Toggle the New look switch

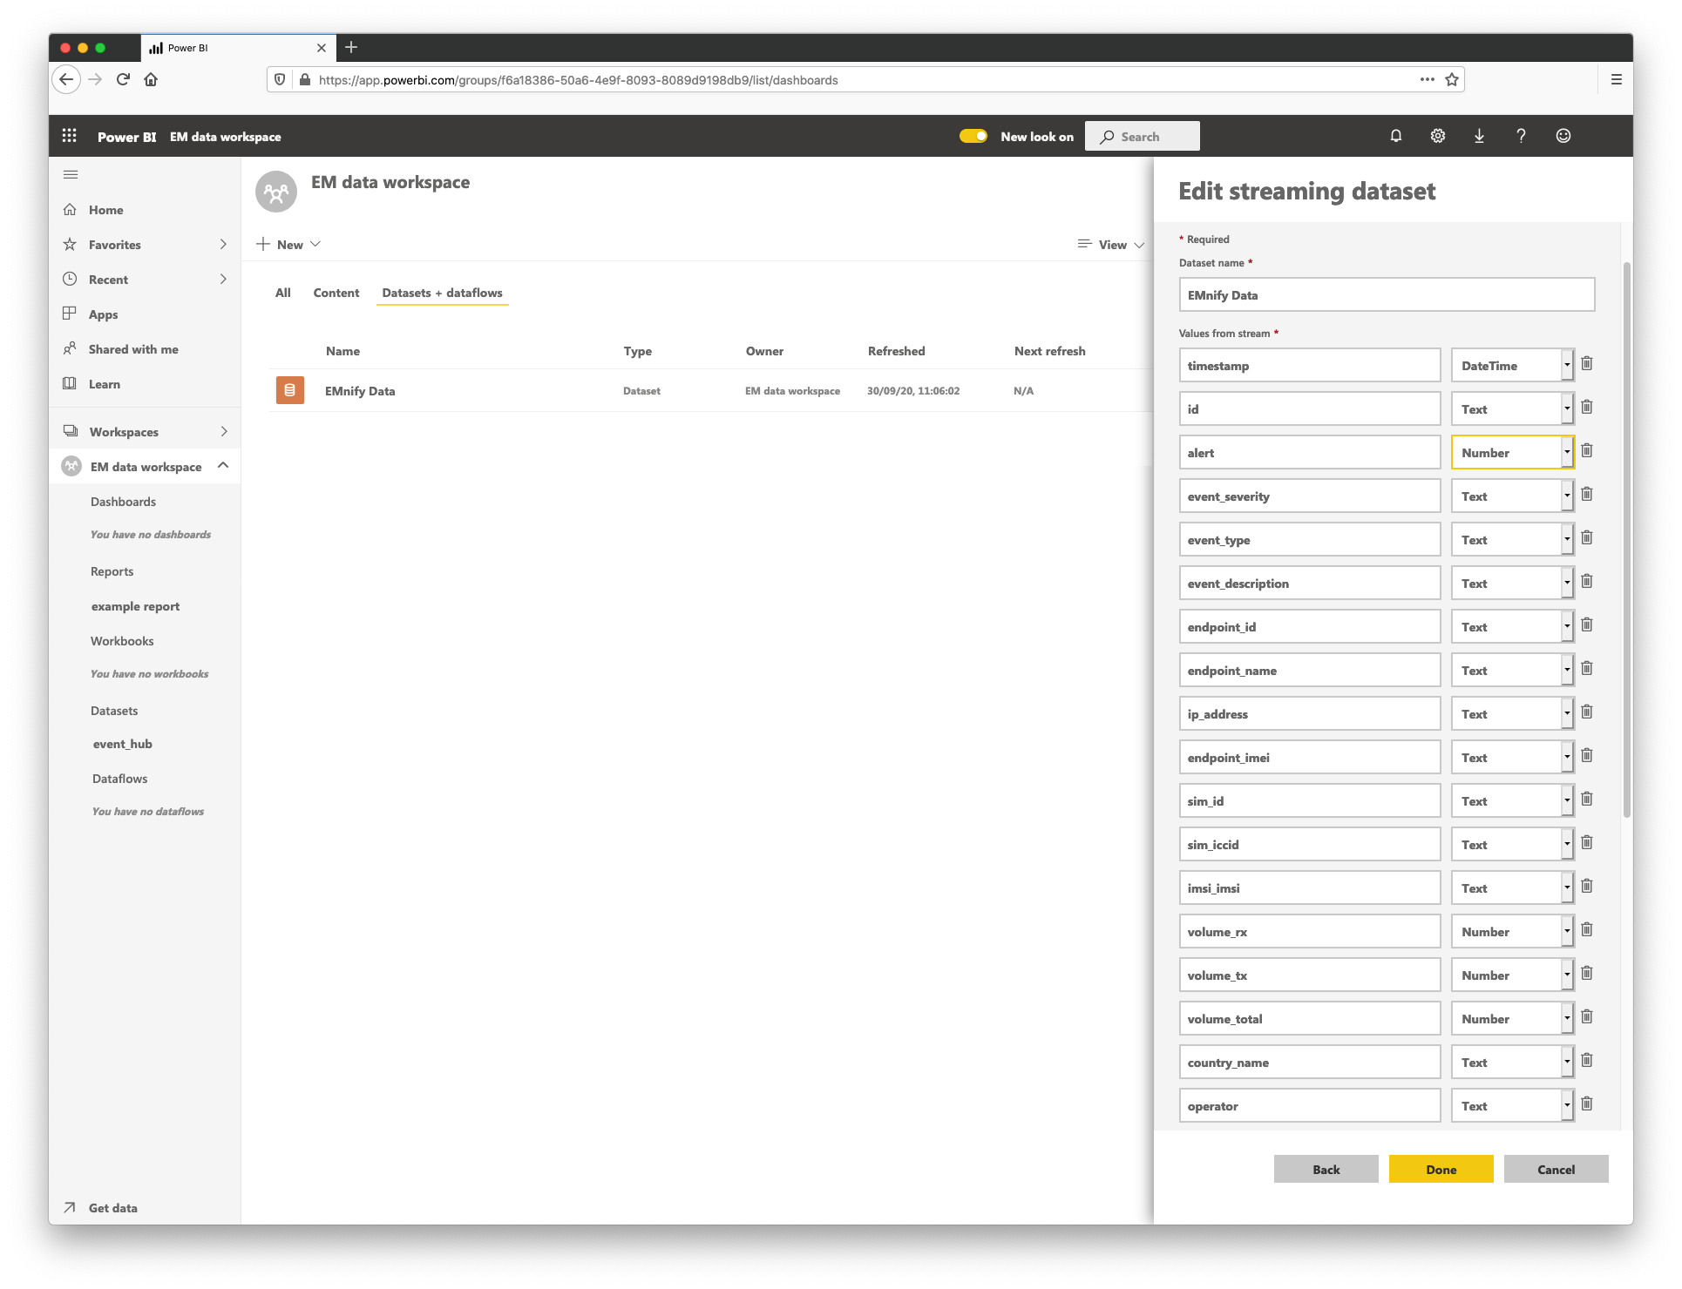(x=973, y=136)
